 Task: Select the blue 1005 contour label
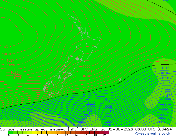click(x=89, y=106)
